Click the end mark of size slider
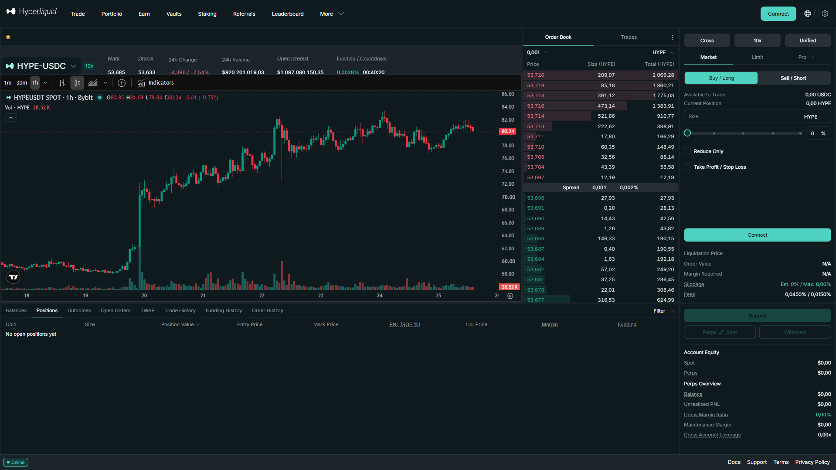The height and width of the screenshot is (470, 836). (x=800, y=133)
